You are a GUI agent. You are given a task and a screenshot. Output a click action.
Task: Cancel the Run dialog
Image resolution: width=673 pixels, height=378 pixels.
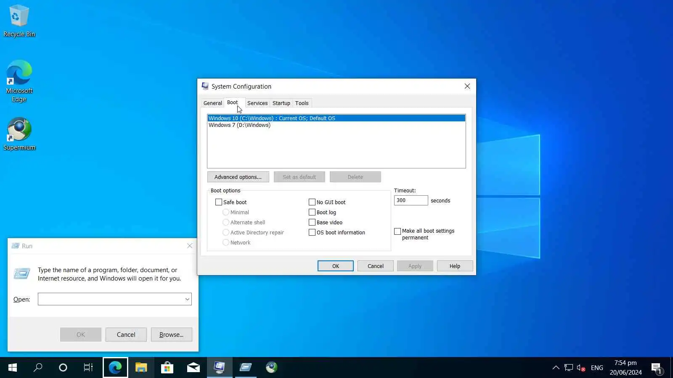[x=126, y=335]
